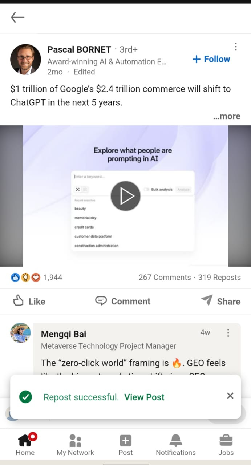Expand post text with ...more
The height and width of the screenshot is (465, 251).
227,116
